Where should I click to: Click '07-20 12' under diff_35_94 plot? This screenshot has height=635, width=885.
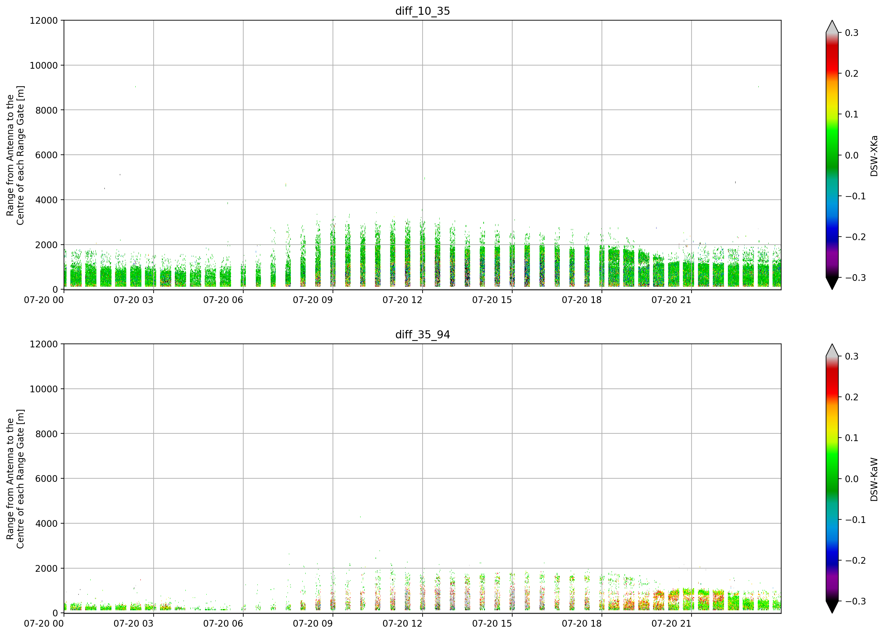402,624
